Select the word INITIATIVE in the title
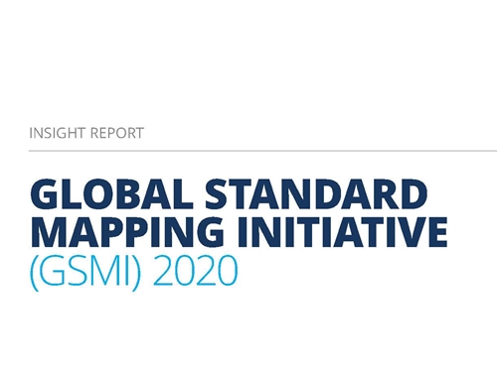This screenshot has height=372, width=497. [x=343, y=232]
